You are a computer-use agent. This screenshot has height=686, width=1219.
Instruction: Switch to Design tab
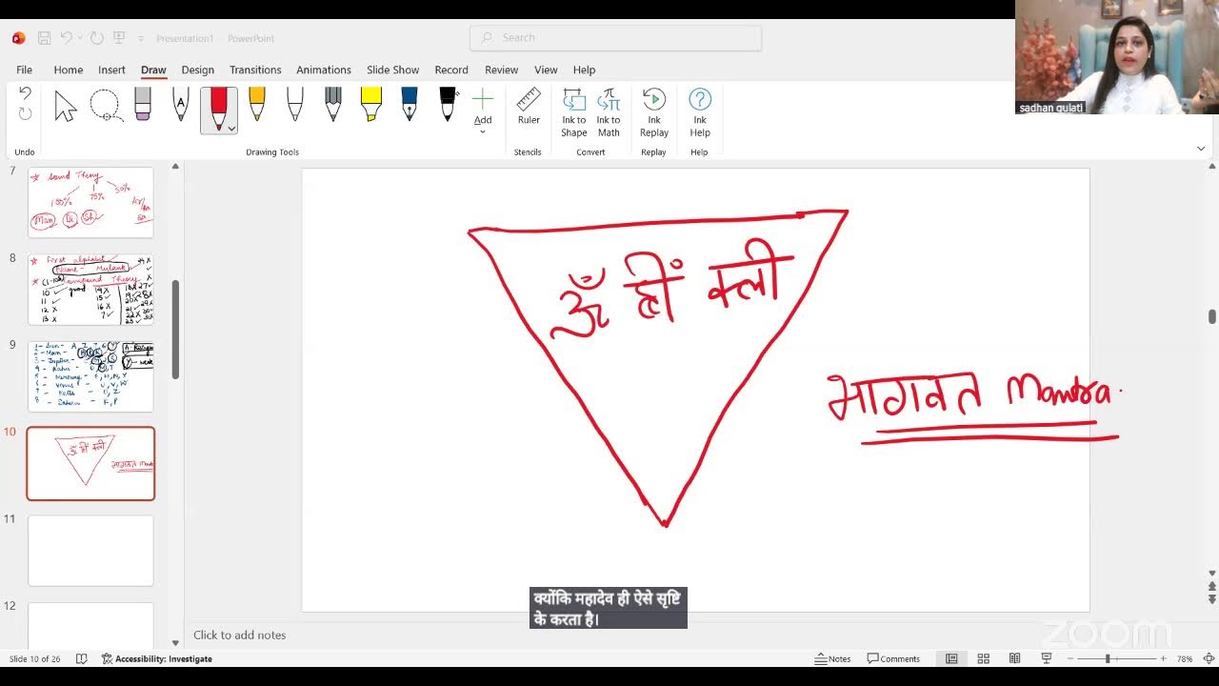coord(197,70)
